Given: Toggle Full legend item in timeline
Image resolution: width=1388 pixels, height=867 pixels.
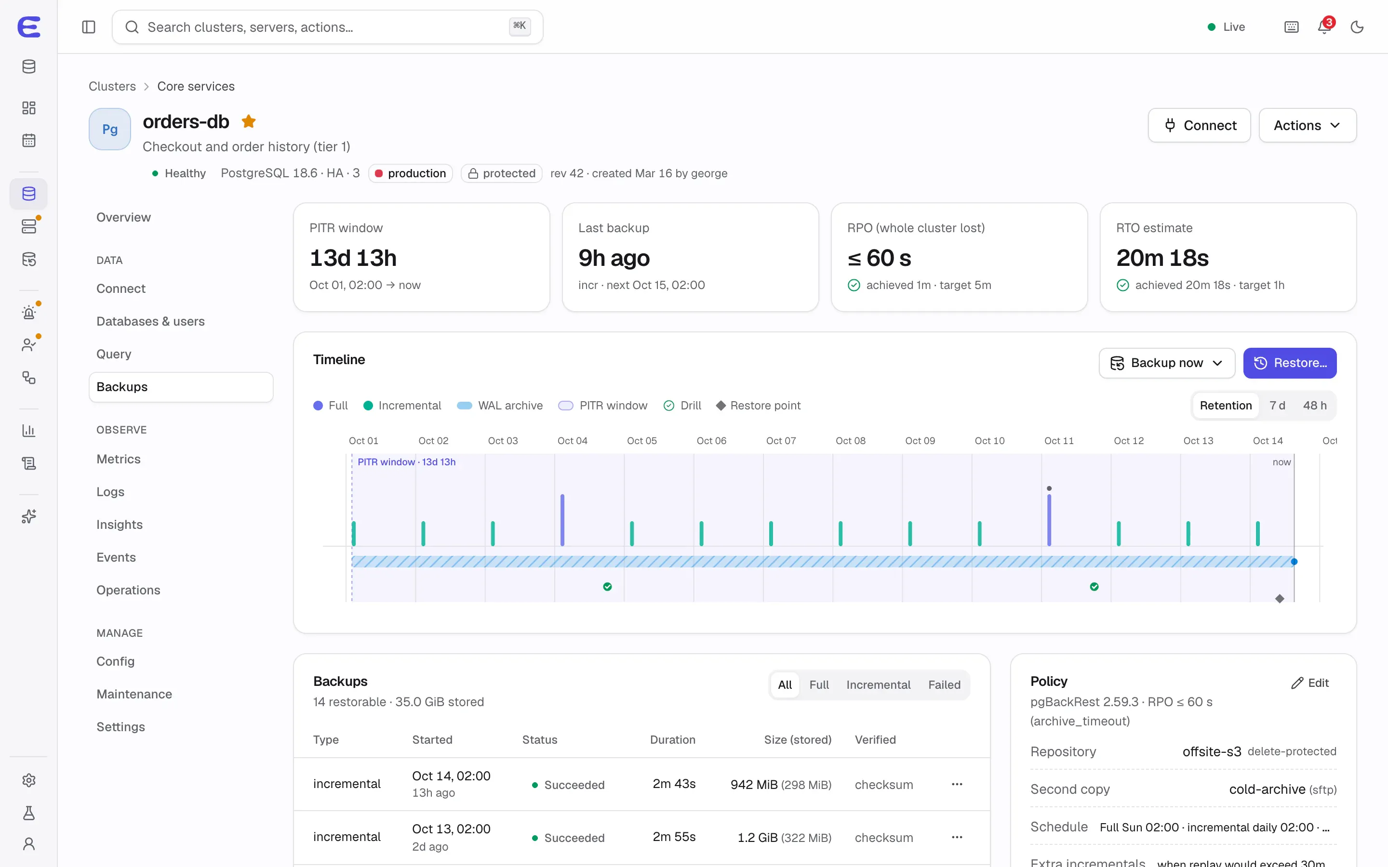Looking at the screenshot, I should click(330, 406).
